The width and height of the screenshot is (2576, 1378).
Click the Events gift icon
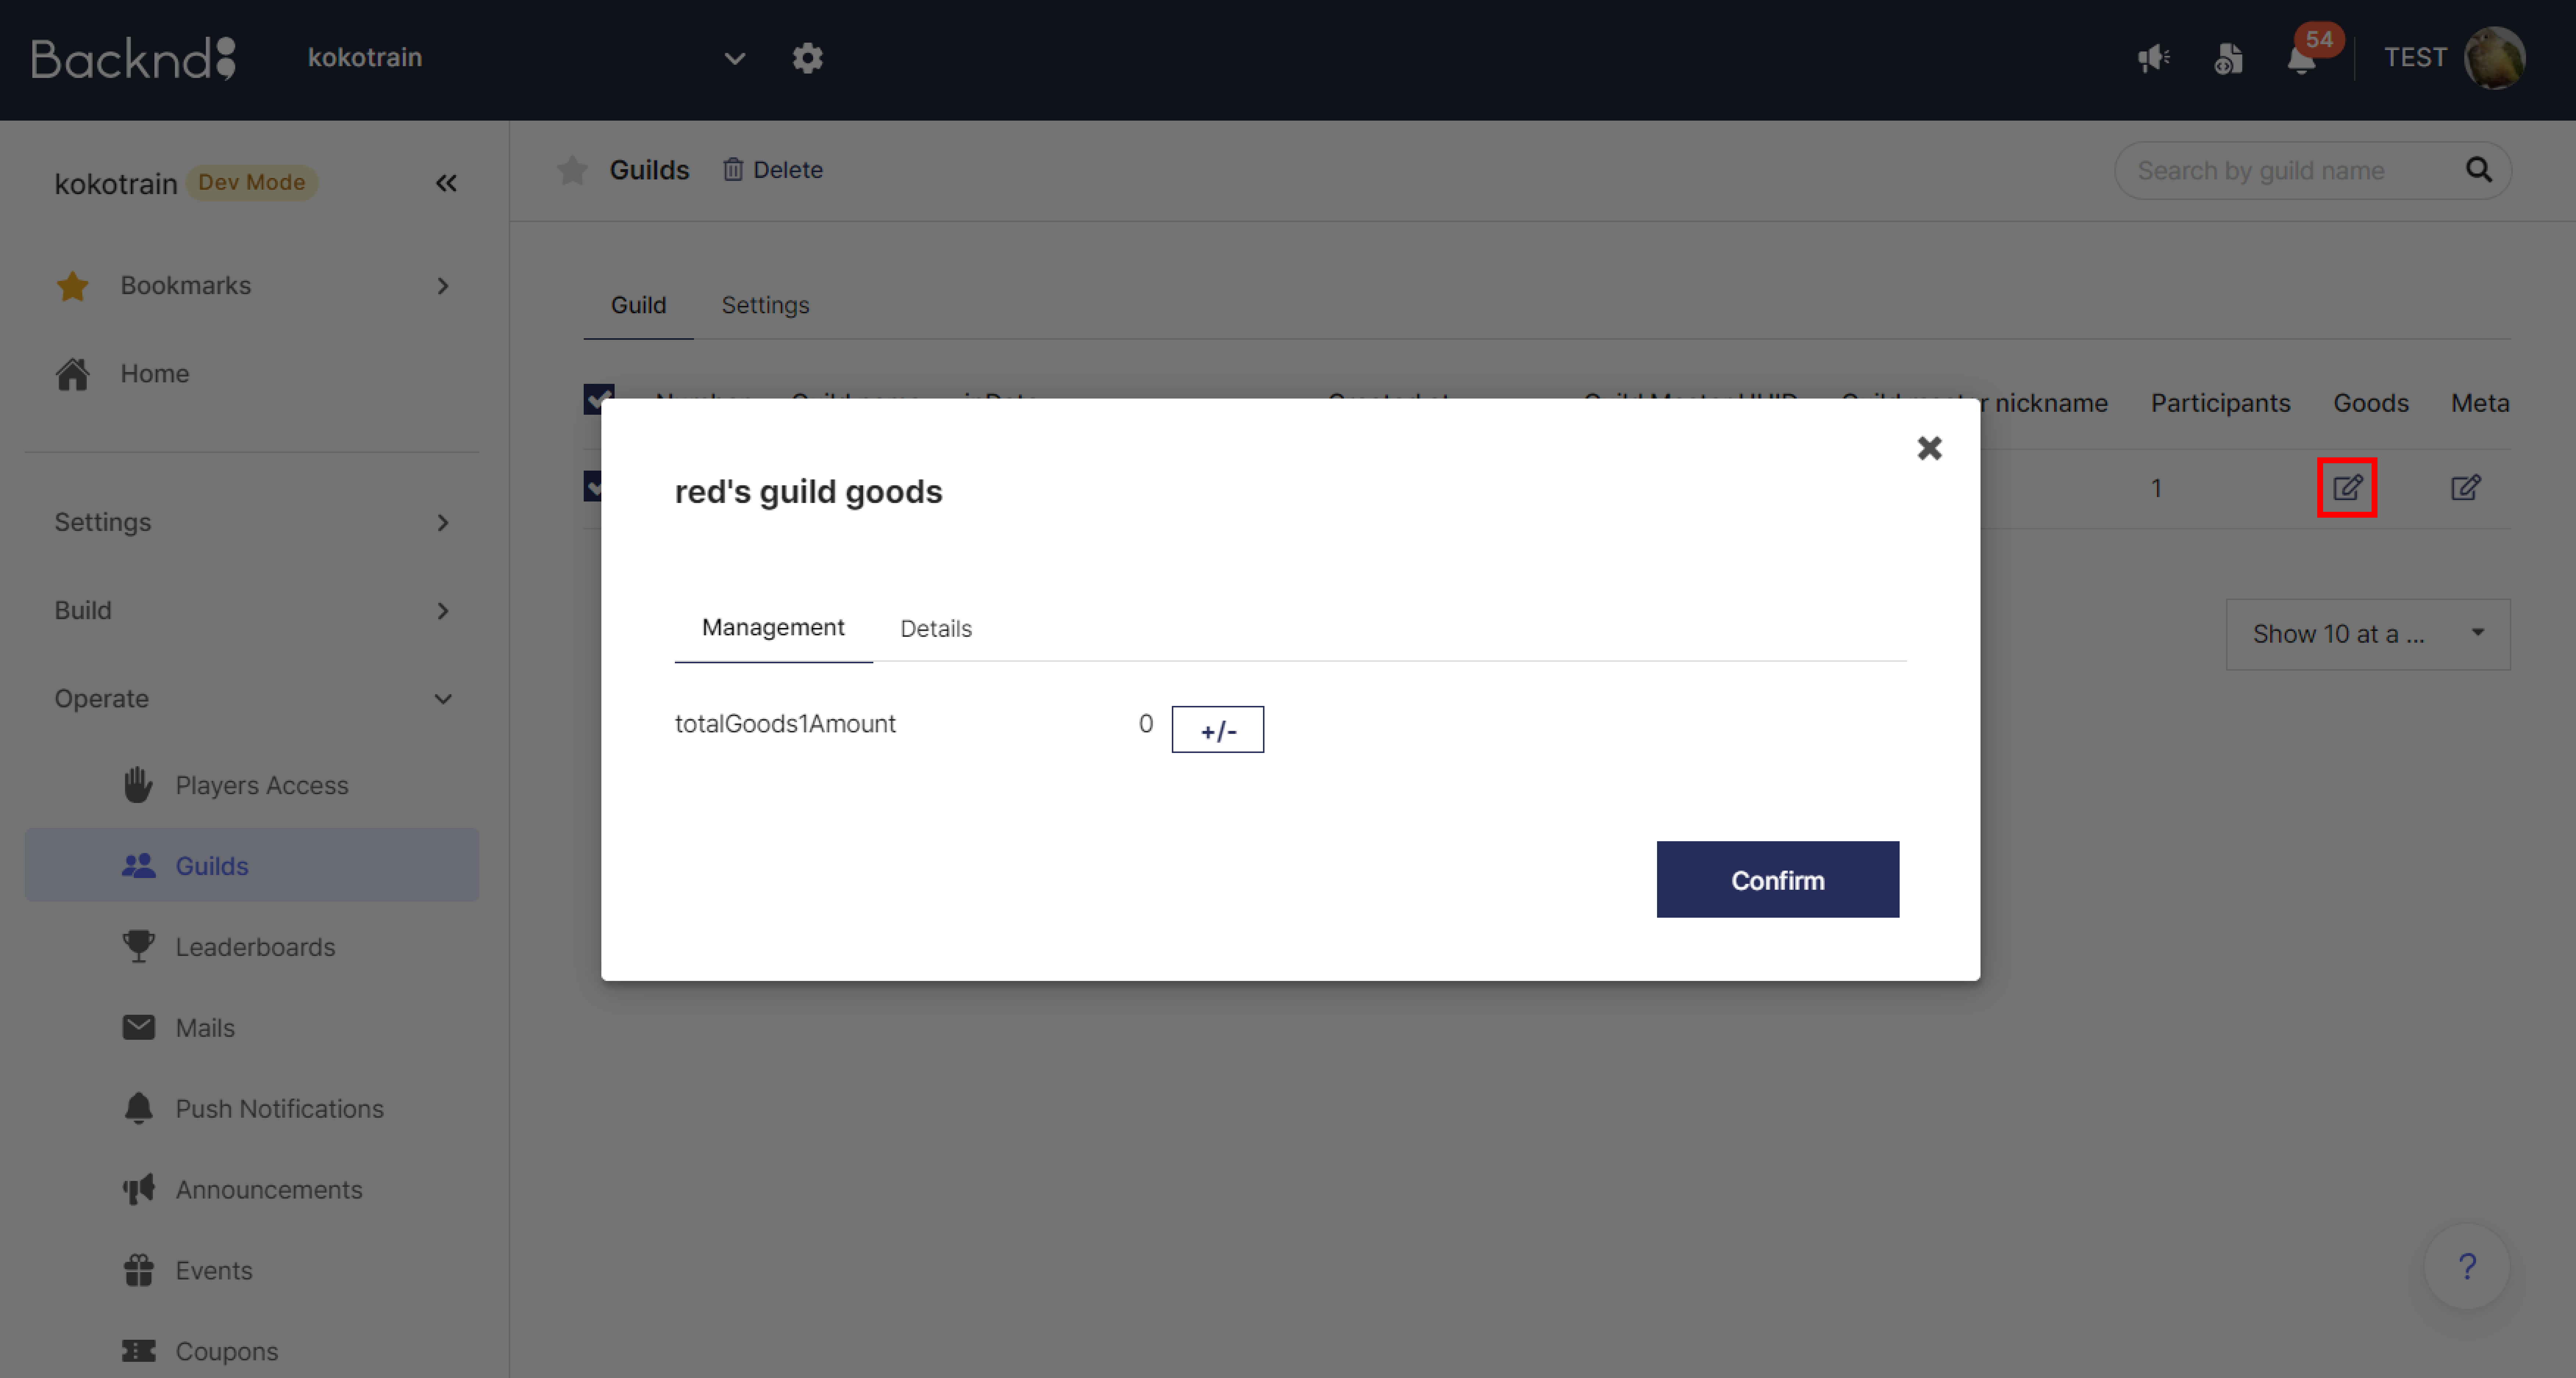pos(139,1270)
